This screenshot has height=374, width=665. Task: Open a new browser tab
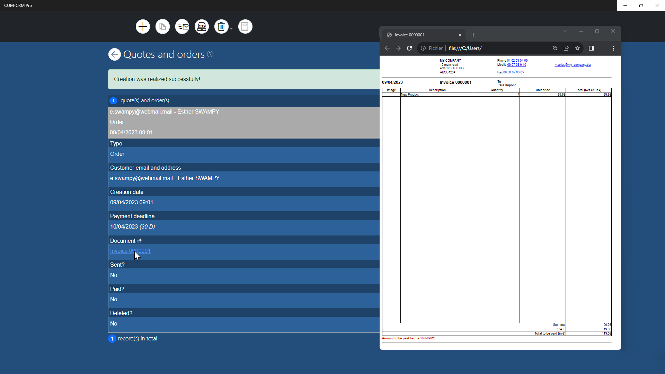coord(473,35)
